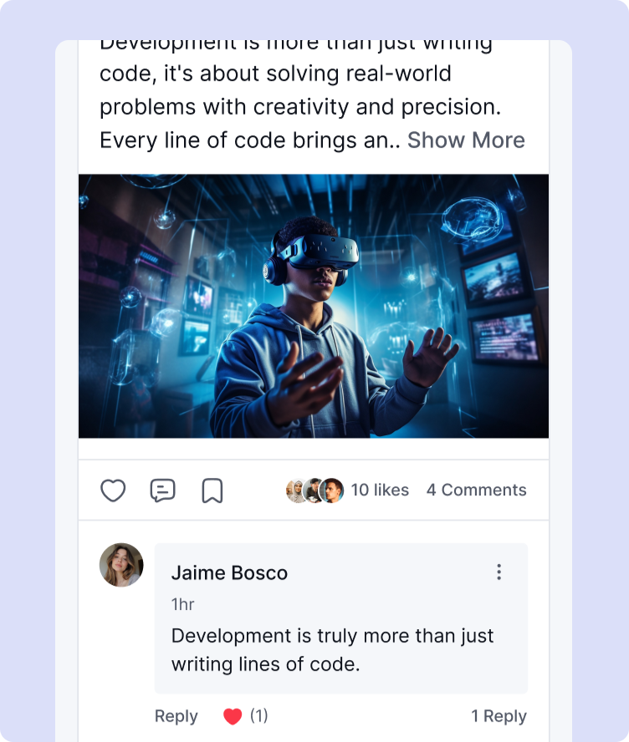The image size is (629, 742).
Task: Open the VR headset post image
Action: (x=314, y=306)
